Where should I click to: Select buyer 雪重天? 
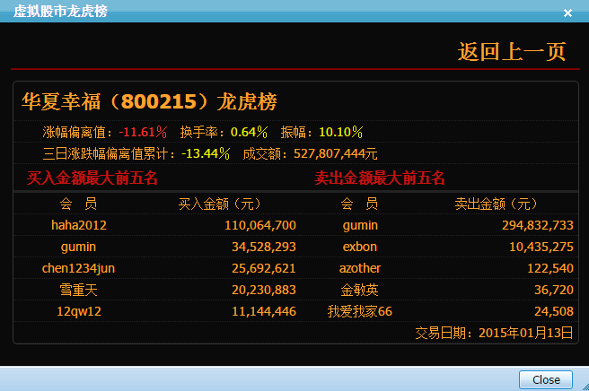79,290
